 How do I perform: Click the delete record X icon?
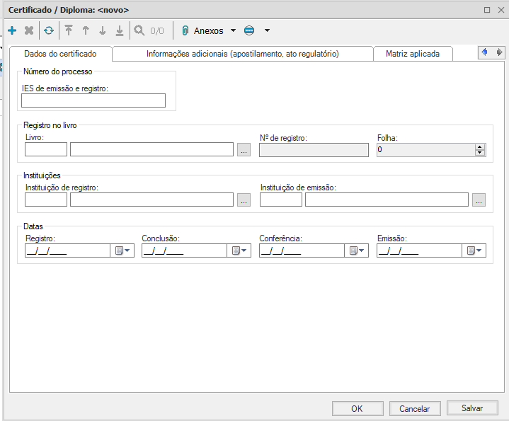[29, 30]
